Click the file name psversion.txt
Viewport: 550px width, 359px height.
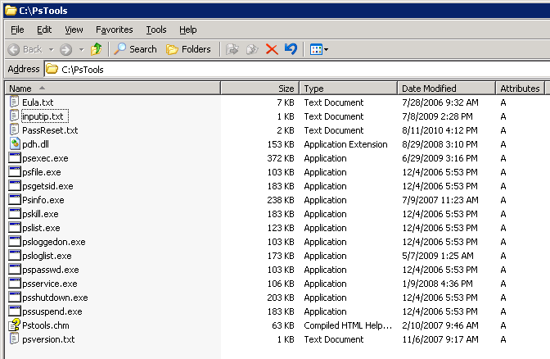[48, 339]
